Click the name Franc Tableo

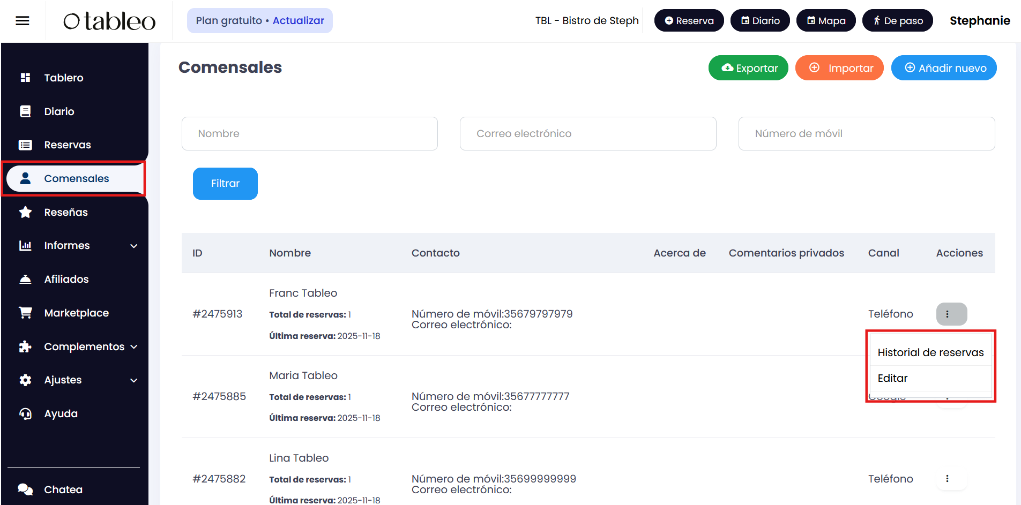[303, 293]
